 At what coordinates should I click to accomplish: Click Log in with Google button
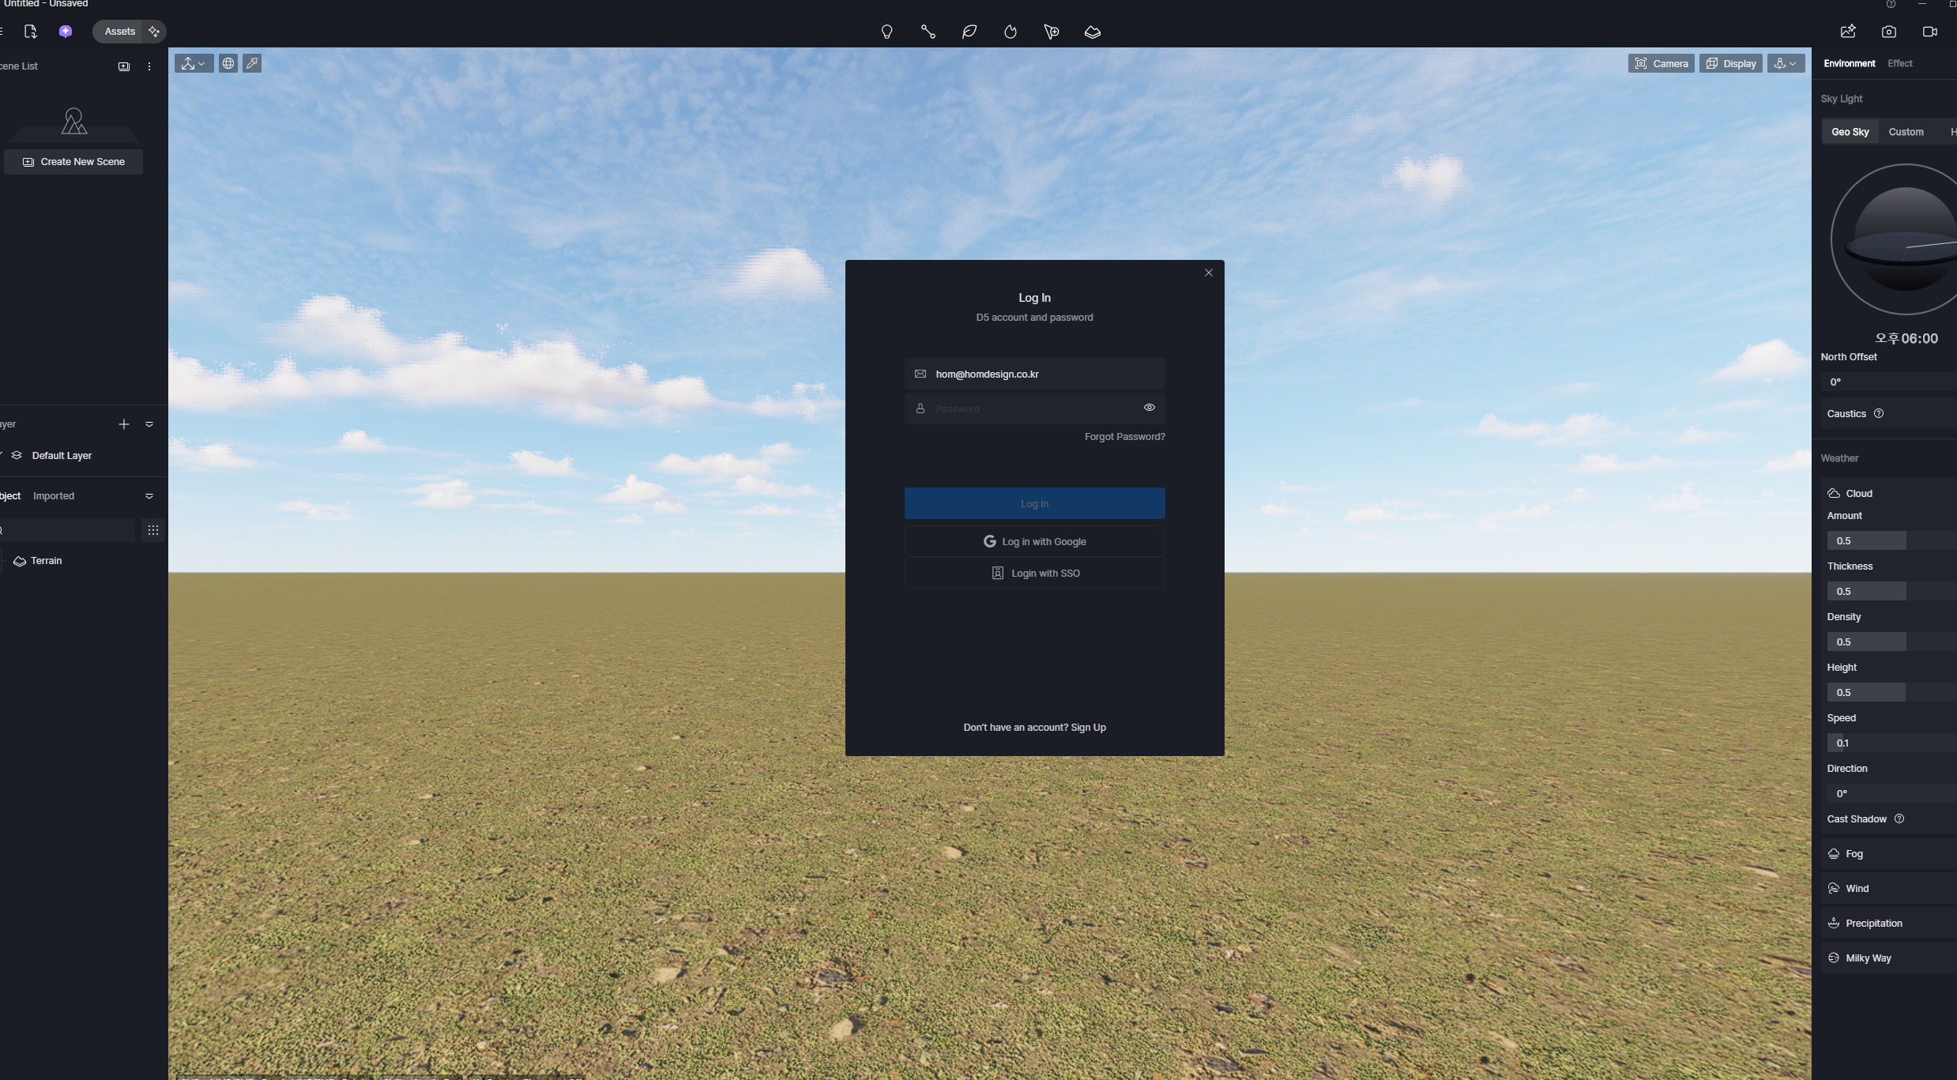(x=1034, y=542)
